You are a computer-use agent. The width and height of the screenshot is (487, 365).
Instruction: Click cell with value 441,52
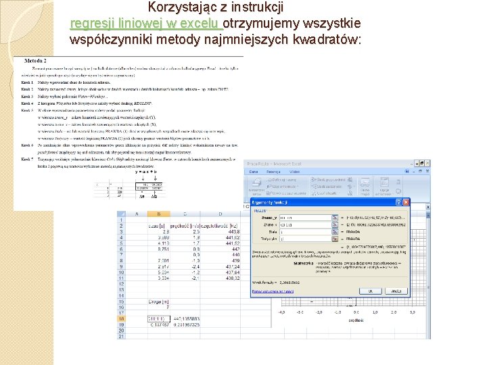pos(221,243)
